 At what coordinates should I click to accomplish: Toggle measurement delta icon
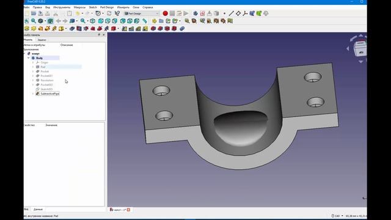(x=230, y=21)
